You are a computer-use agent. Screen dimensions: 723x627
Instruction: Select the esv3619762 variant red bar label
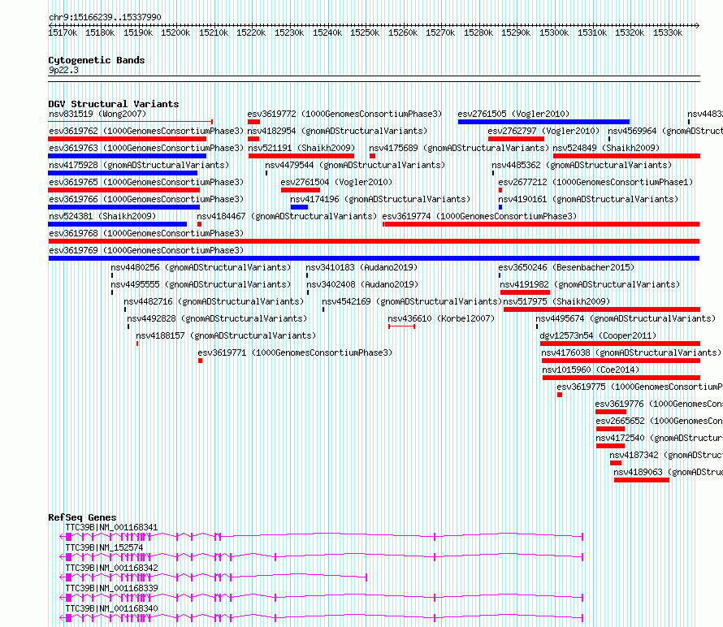[x=146, y=131]
